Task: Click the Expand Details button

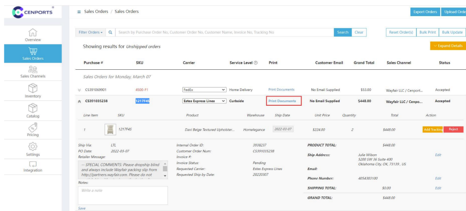Action: coord(448,46)
